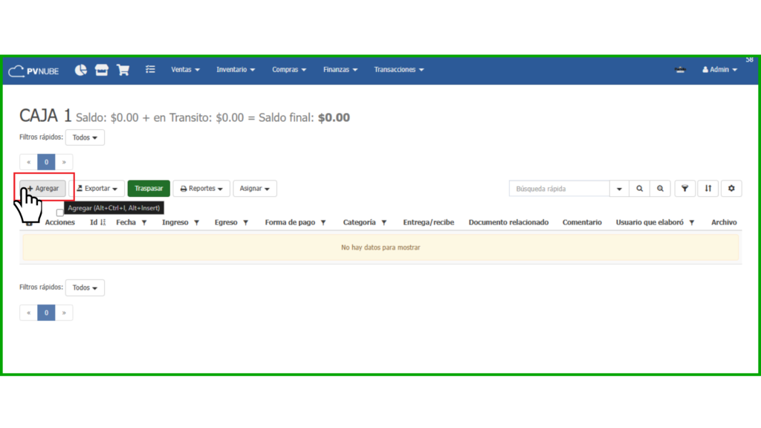
Task: Click the checklist icon in navbar
Action: [x=150, y=70]
